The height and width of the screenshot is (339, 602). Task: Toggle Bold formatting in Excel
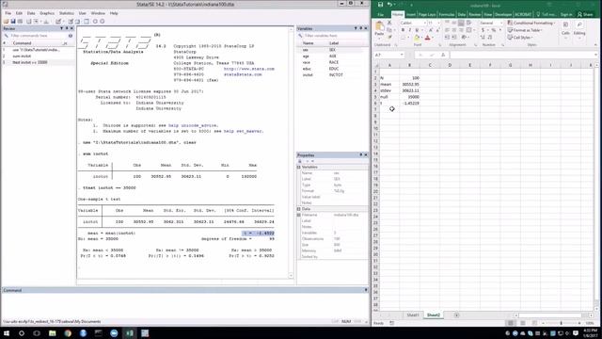pyautogui.click(x=403, y=30)
